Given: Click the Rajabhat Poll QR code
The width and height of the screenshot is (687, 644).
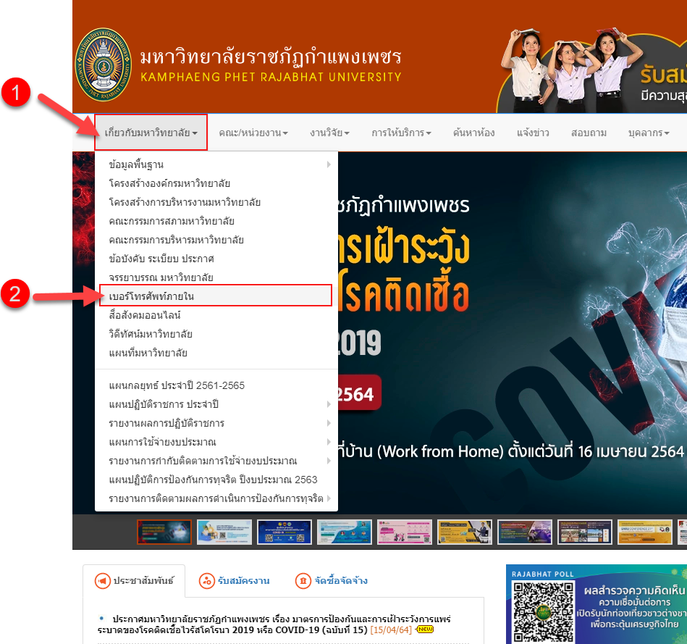Looking at the screenshot, I should pos(543,611).
